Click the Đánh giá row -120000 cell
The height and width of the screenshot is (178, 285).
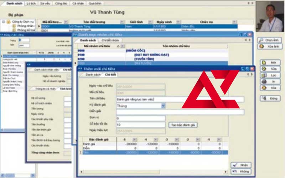click(148, 144)
